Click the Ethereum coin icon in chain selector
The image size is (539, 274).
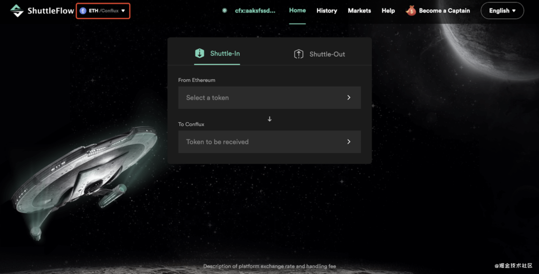pyautogui.click(x=83, y=10)
